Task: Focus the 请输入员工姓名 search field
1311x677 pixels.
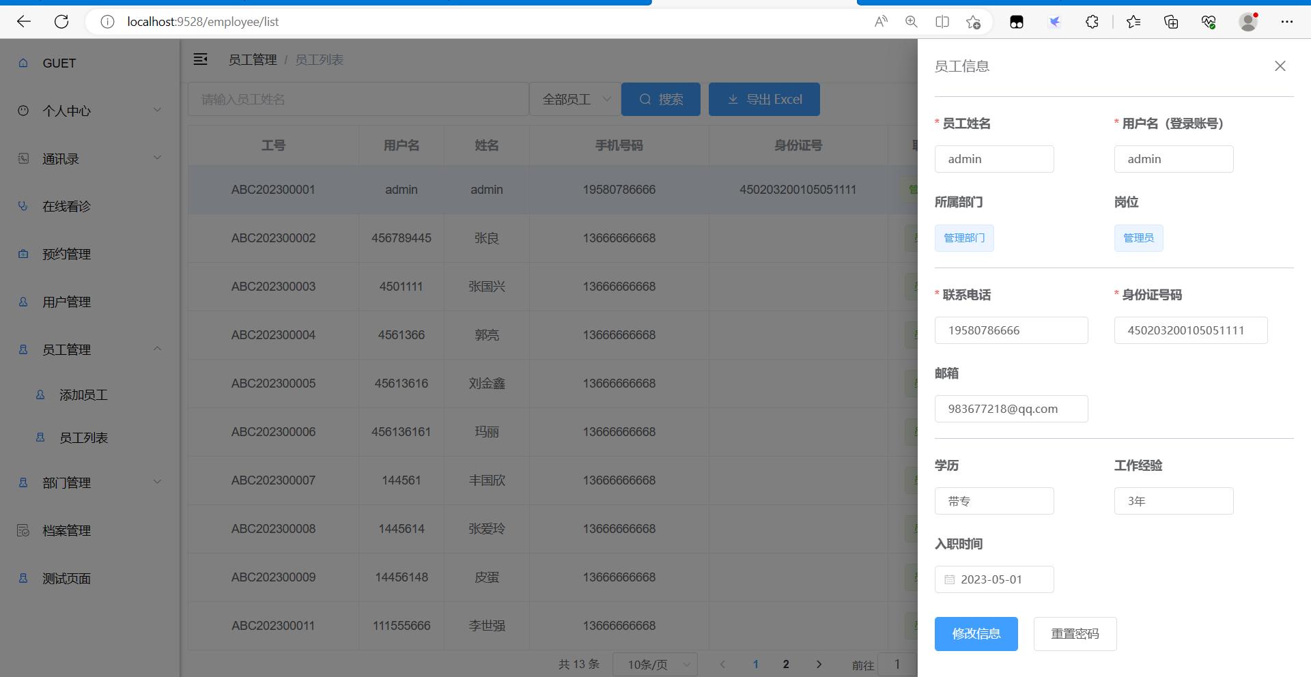Action: (x=358, y=99)
